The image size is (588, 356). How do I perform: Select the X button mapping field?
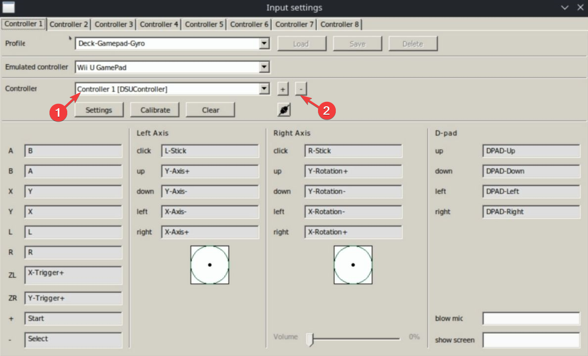coord(73,191)
